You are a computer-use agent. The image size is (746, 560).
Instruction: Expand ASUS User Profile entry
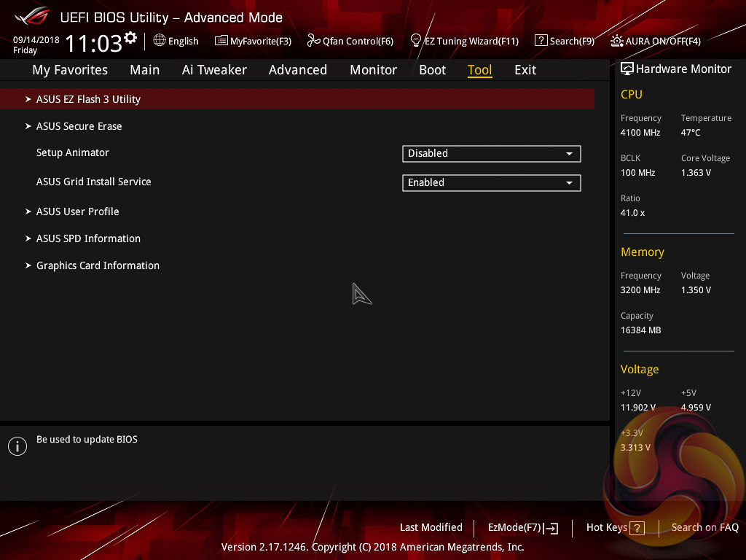77,211
